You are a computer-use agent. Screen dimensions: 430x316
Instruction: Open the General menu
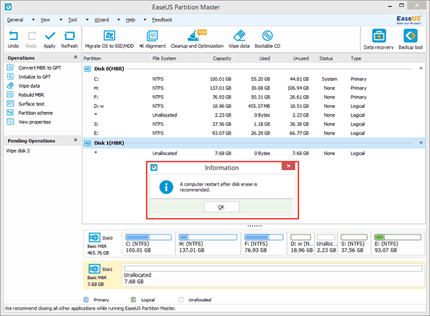(x=15, y=20)
